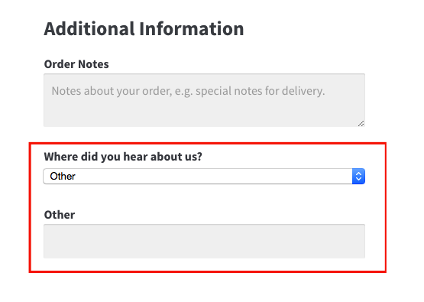Click the words 'about us?' in the question label
This screenshot has height=302, width=424.
click(x=176, y=157)
